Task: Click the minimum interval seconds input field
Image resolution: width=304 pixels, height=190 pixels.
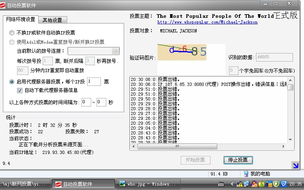Action: (86, 102)
